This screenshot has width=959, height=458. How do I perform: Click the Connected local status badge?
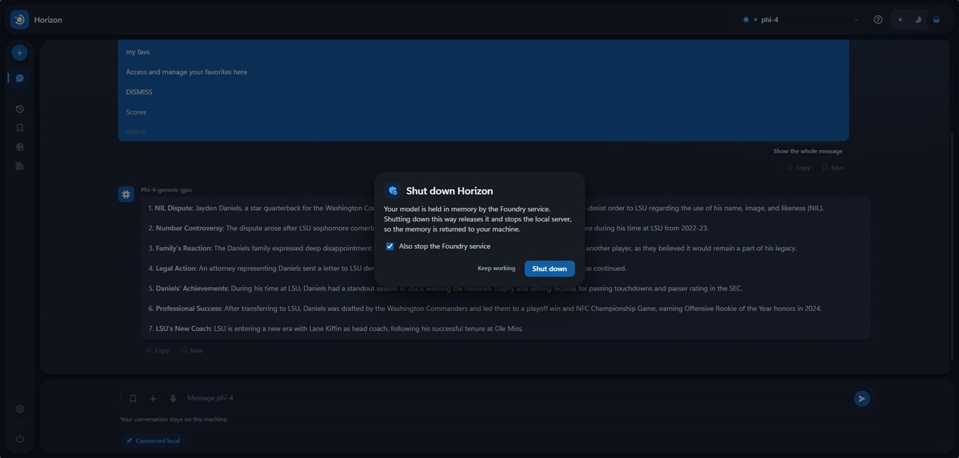coord(152,441)
